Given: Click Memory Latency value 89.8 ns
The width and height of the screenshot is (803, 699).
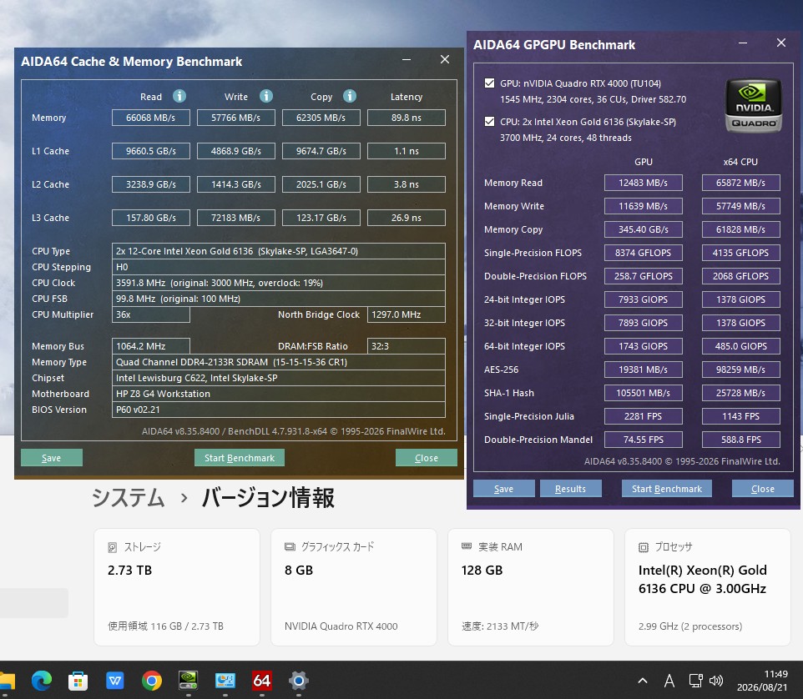Looking at the screenshot, I should [407, 118].
